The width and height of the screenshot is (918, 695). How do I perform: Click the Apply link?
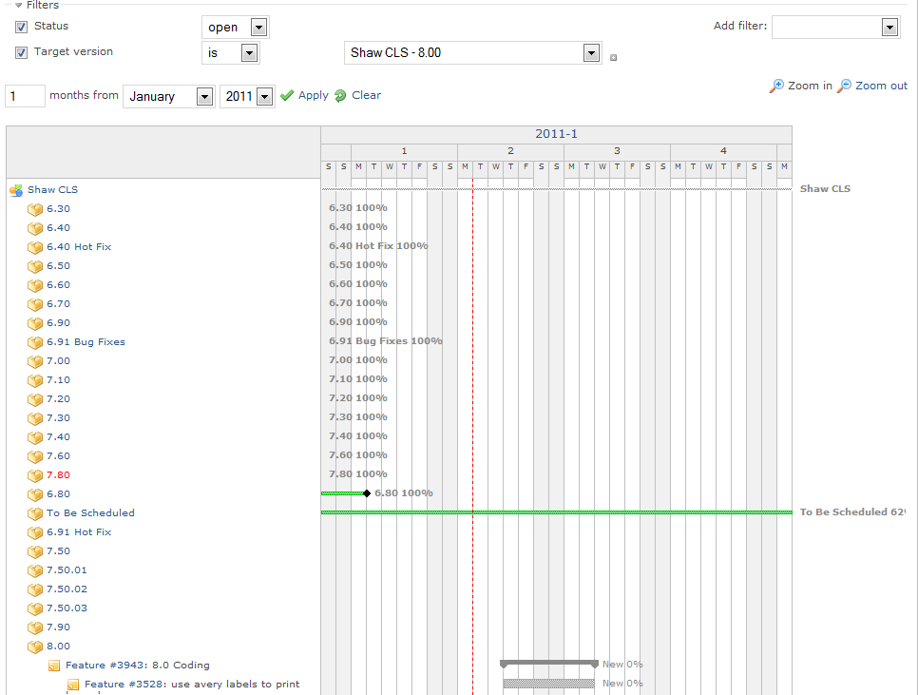pyautogui.click(x=314, y=95)
